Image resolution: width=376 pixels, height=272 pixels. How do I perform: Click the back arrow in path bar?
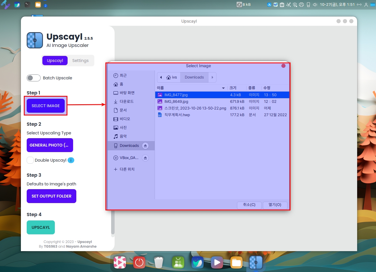pos(161,77)
